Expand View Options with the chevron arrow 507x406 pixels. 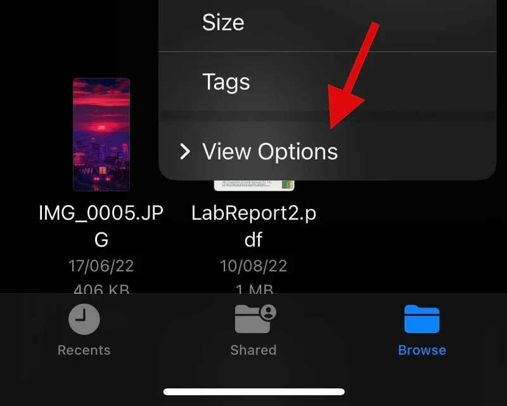185,151
